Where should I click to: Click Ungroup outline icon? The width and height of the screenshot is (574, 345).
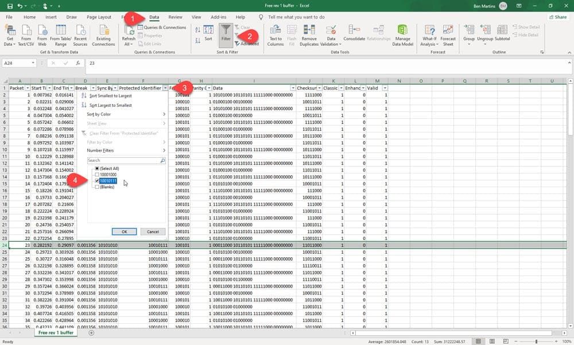[x=485, y=35]
